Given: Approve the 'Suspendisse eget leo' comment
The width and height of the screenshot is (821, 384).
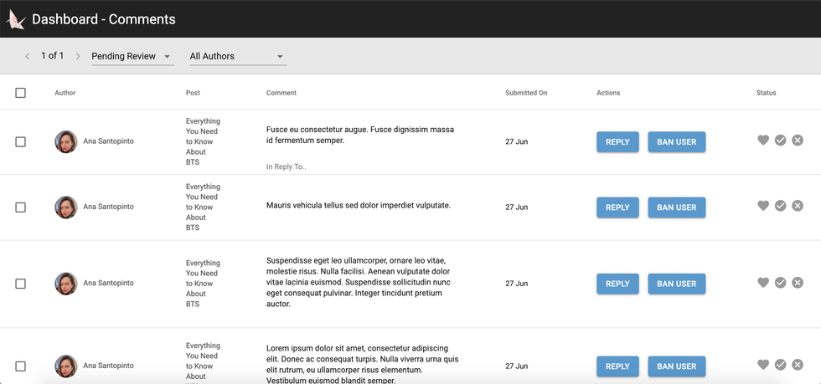Looking at the screenshot, I should pos(780,283).
